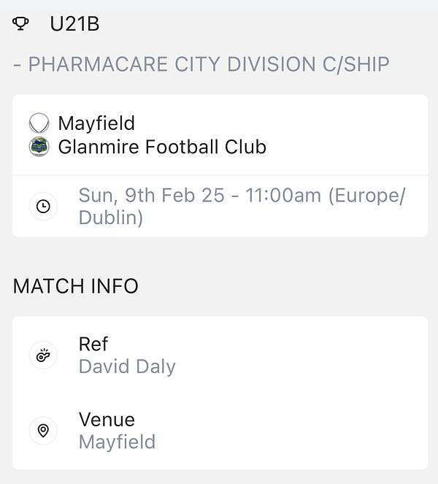The image size is (438, 484).
Task: Click the match info card background
Action: 220,393
